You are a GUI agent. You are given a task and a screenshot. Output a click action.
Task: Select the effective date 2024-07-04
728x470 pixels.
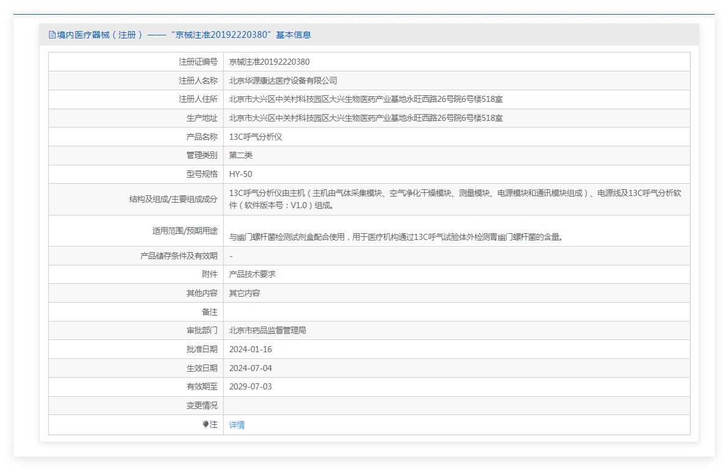click(x=250, y=368)
